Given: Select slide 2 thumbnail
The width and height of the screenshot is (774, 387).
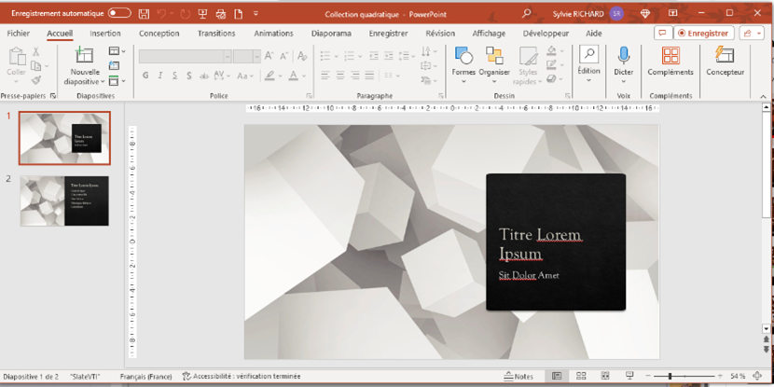Looking at the screenshot, I should coord(64,200).
